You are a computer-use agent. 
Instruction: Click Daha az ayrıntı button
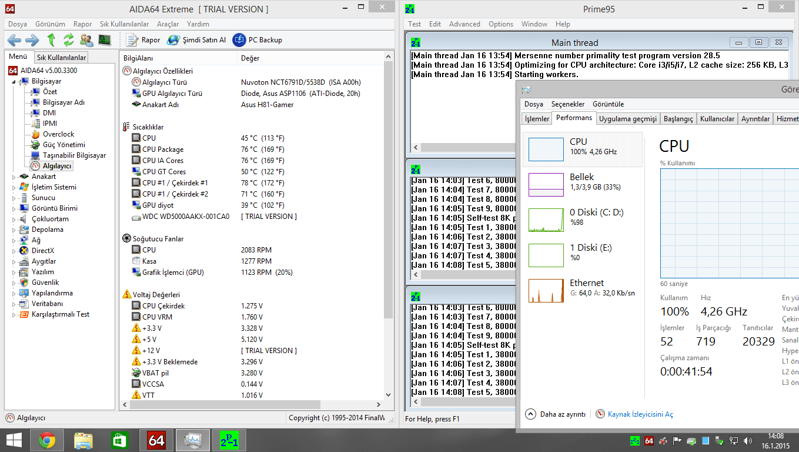click(x=556, y=414)
